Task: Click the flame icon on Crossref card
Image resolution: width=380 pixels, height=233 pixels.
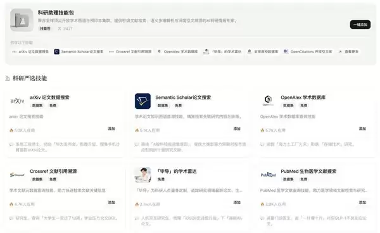Action: (11, 204)
